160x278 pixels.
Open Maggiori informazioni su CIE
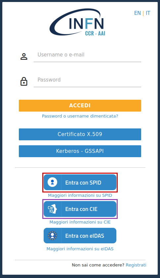tap(80, 222)
